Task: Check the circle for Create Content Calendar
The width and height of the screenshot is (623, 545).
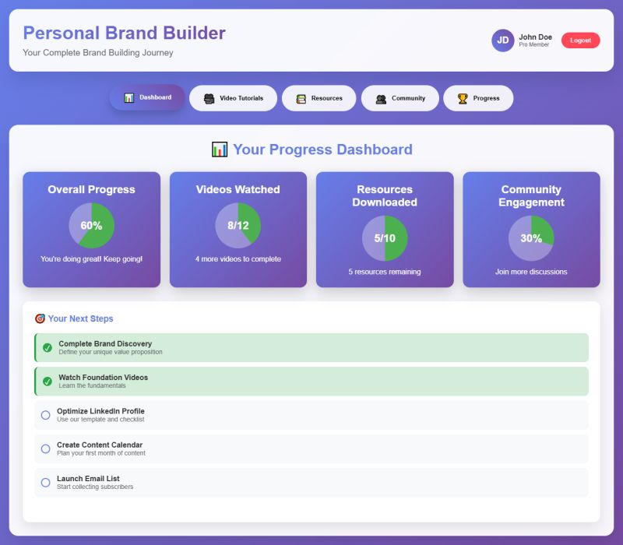Action: [46, 449]
